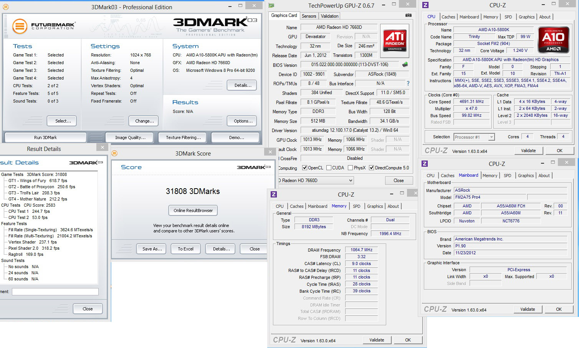579x348 pixels.
Task: Click the Bus Interface question mark icon
Action: point(408,83)
